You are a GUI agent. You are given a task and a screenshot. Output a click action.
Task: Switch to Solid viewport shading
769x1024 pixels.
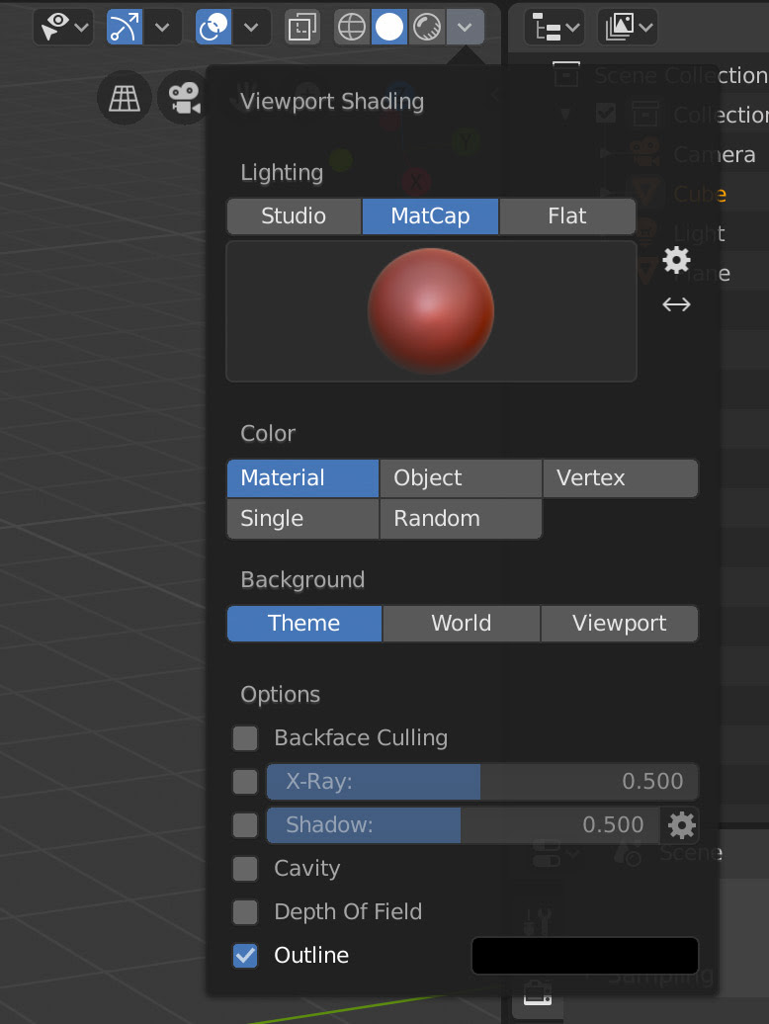point(389,27)
